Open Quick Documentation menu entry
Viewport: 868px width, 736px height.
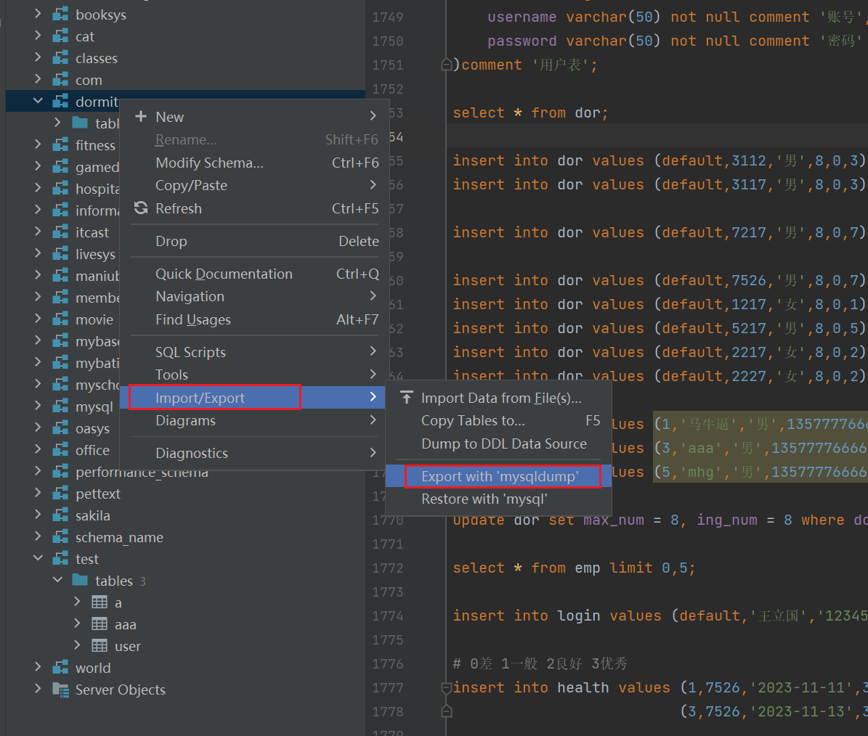(255, 274)
